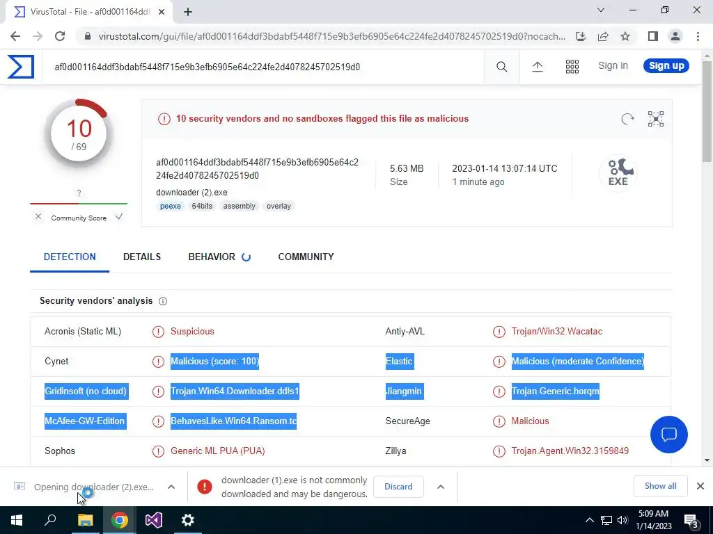Open Chrome three-dot menu
The width and height of the screenshot is (713, 534).
[698, 36]
